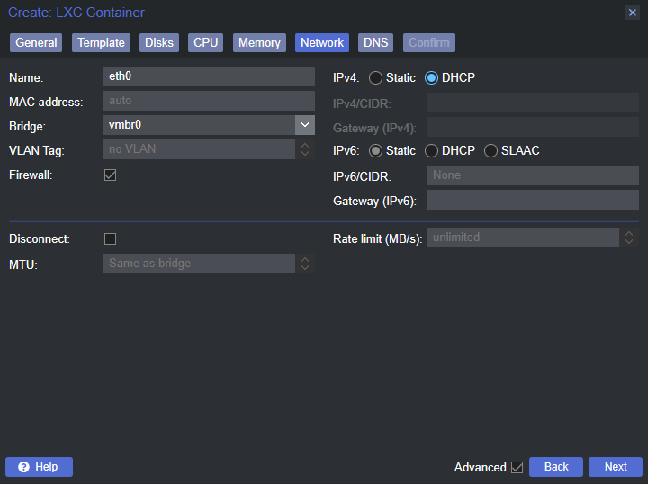Choose IPv6 DHCP radio button
648x484 pixels.
point(431,151)
